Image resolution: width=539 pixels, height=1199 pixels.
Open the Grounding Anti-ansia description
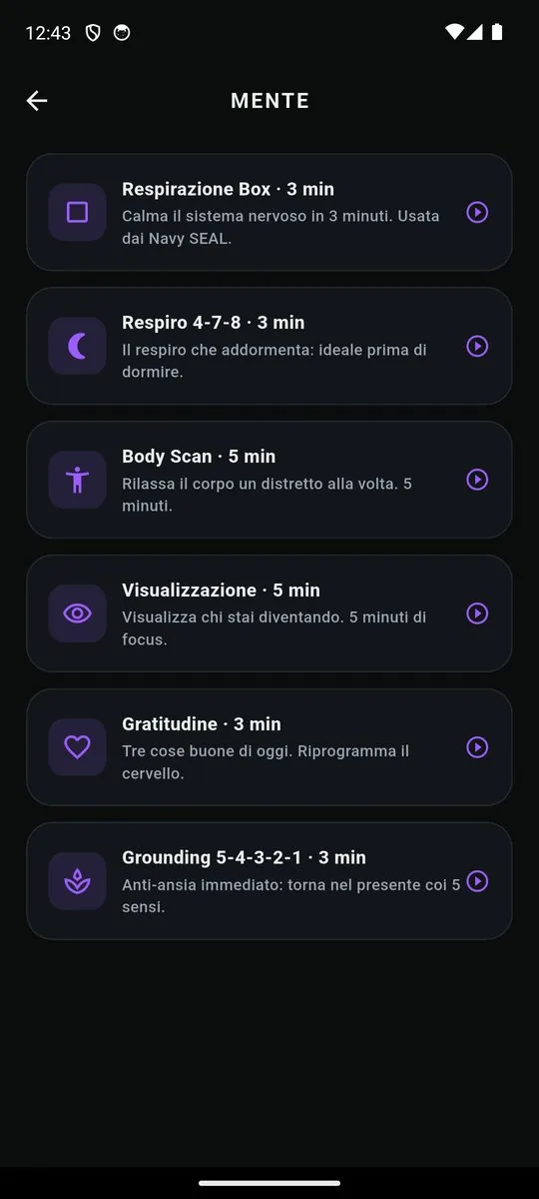(x=290, y=896)
